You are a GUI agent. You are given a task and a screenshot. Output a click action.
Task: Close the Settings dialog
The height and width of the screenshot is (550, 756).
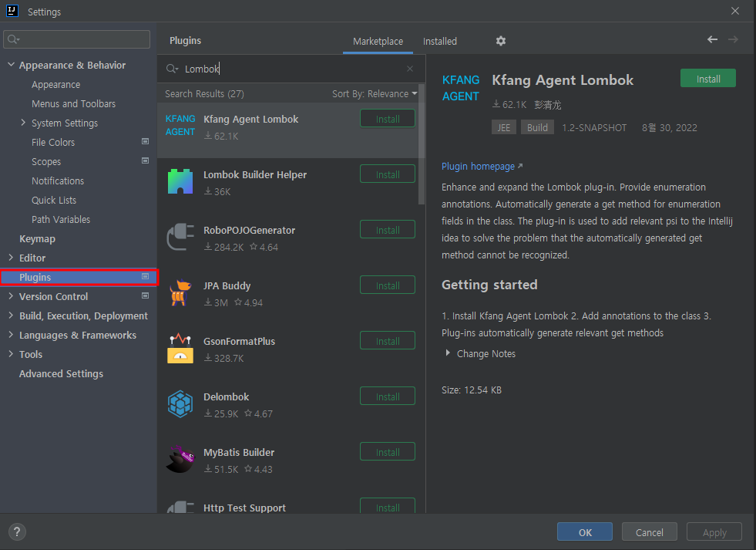(x=734, y=11)
